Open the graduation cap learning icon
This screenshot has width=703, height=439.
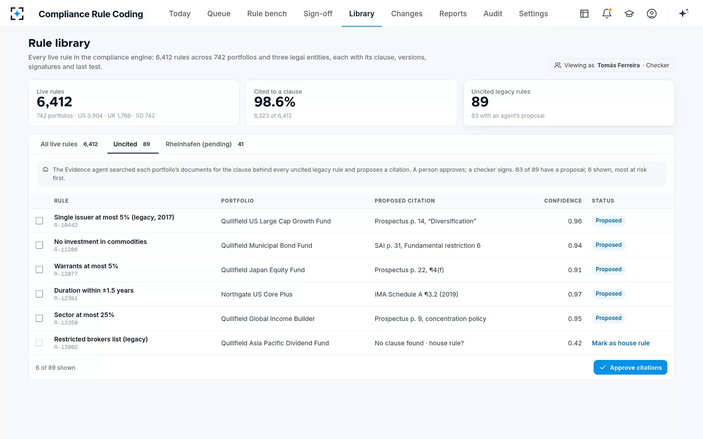(629, 14)
